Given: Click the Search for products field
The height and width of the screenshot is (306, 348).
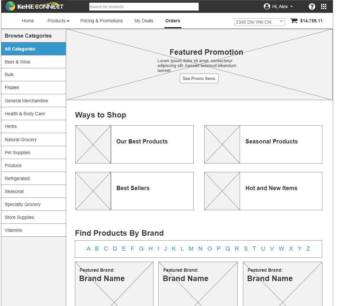Looking at the screenshot, I should [x=144, y=7].
